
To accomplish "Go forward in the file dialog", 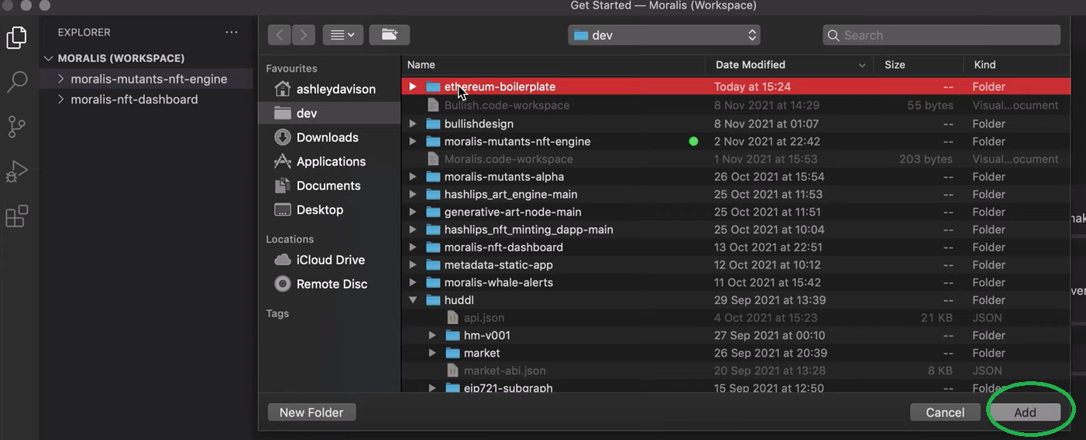I will pyautogui.click(x=304, y=35).
